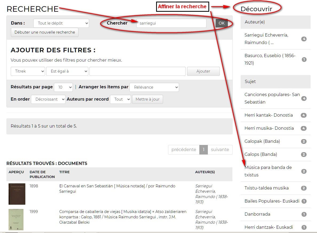Filter by author 'Basurco, Eusebio'
317x233 pixels.
(x=270, y=59)
